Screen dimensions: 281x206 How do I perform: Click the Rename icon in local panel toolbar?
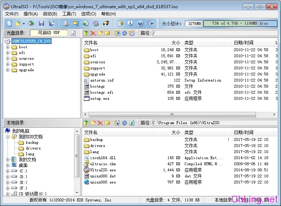pyautogui.click(x=107, y=123)
